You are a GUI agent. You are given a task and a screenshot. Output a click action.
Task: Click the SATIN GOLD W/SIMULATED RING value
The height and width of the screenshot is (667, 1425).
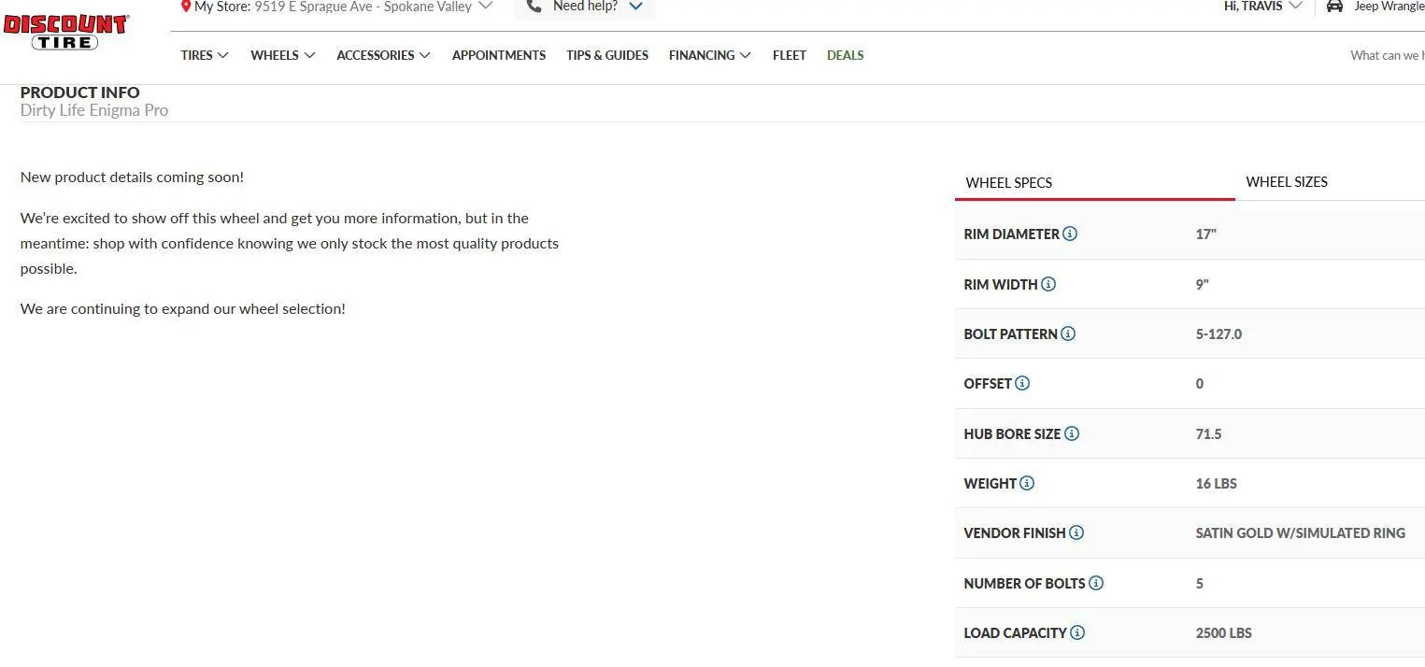click(1300, 532)
